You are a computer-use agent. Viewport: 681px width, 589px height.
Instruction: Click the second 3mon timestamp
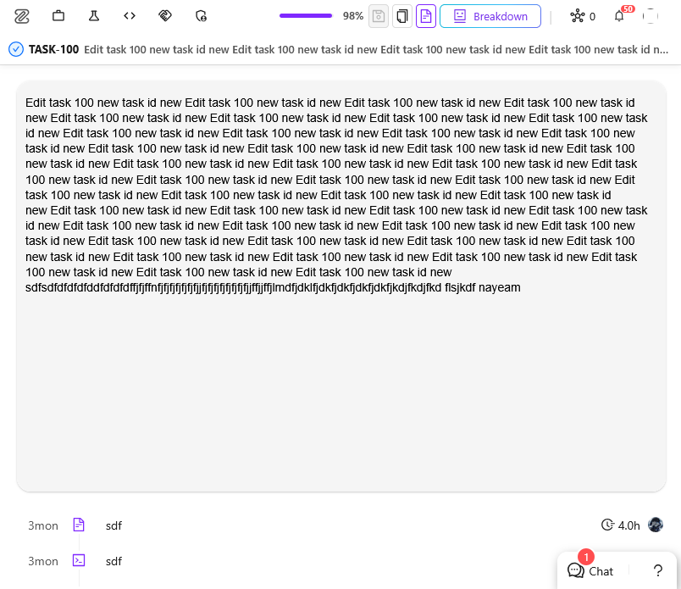(x=43, y=561)
